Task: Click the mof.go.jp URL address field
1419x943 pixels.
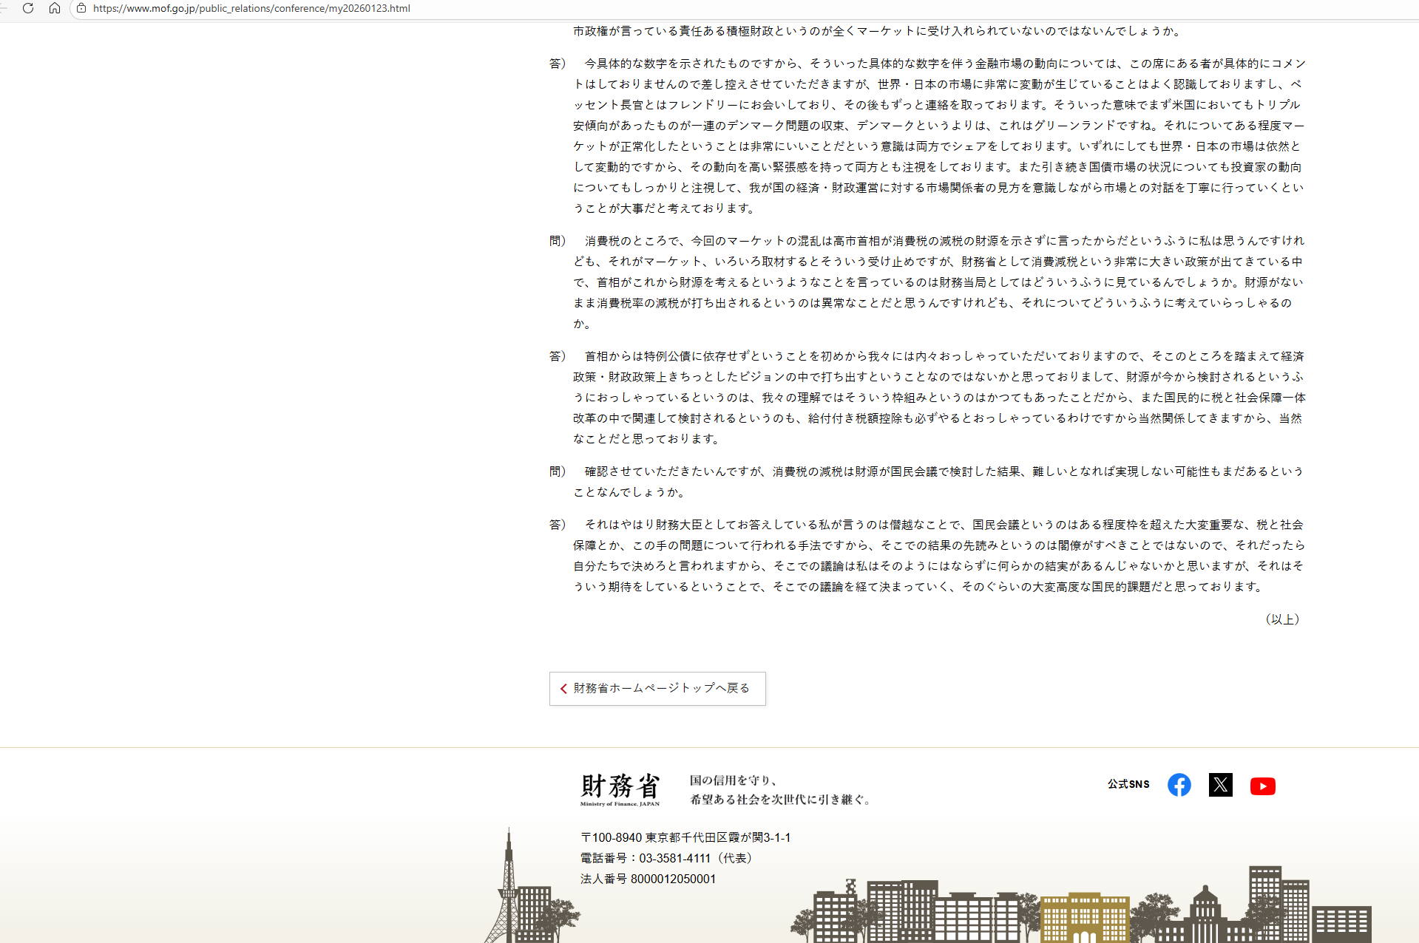Action: 251,8
